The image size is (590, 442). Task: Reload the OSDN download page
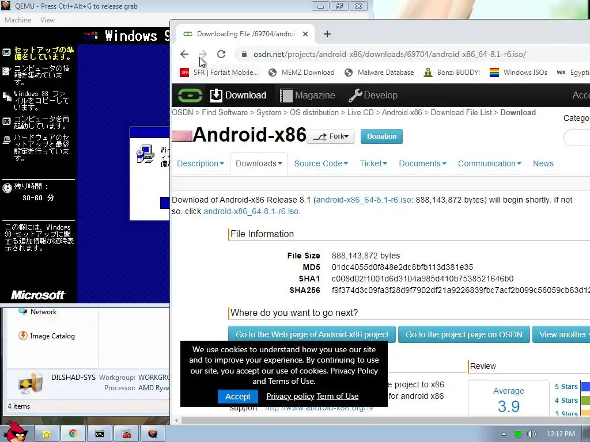click(221, 54)
